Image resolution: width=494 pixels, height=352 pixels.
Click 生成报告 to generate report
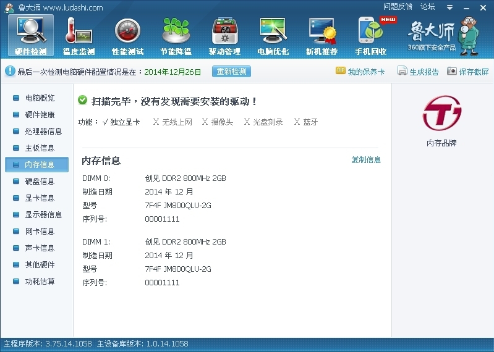tap(418, 72)
